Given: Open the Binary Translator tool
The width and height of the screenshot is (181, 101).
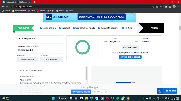Looking at the screenshot, I should [x=27, y=59].
